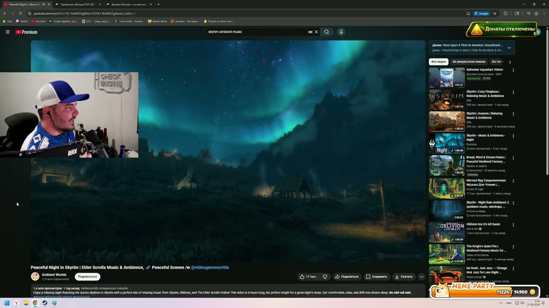Open the Saltwater Aquarium Vision thumbnail
This screenshot has width=549, height=308.
(447, 77)
